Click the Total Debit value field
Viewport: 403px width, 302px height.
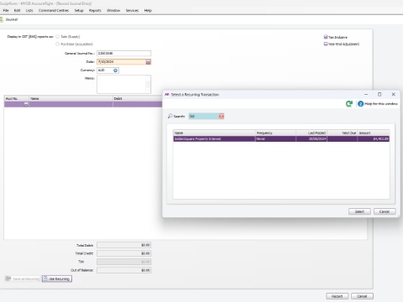pyautogui.click(x=124, y=245)
